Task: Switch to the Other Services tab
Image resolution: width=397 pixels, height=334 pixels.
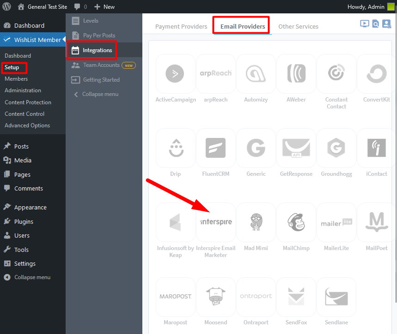Action: [x=298, y=27]
